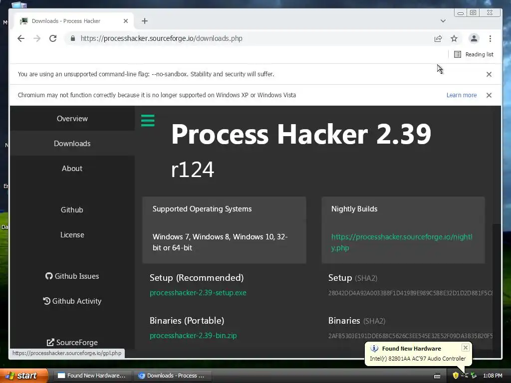Screen dimensions: 511x383
Task: Toggle the green hamburger menu icon
Action: (148, 121)
